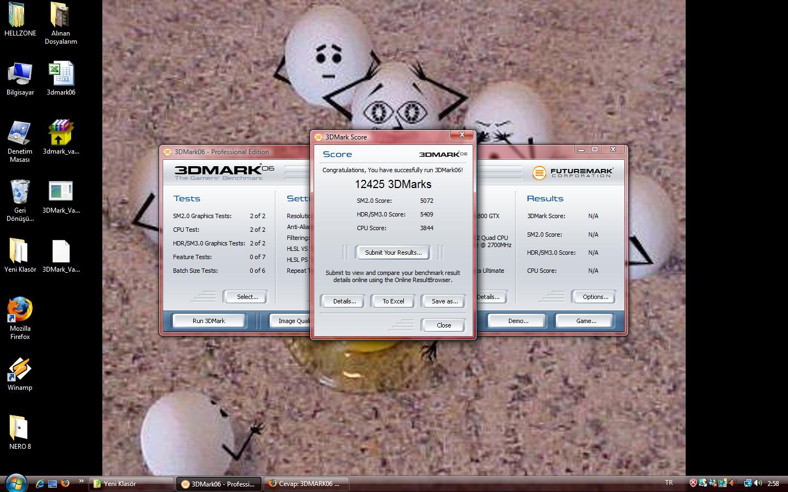Click Run 3DMark button
Image resolution: width=788 pixels, height=492 pixels.
point(208,321)
